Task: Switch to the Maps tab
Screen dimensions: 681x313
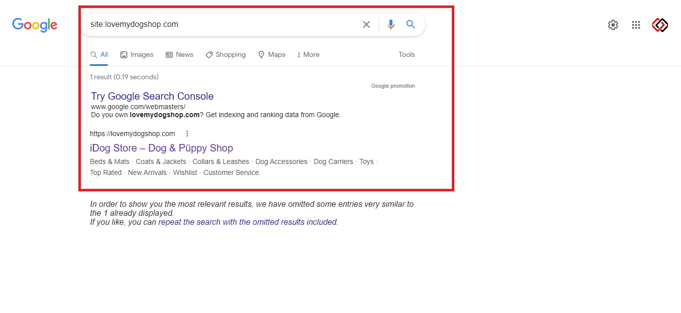Action: tap(272, 55)
